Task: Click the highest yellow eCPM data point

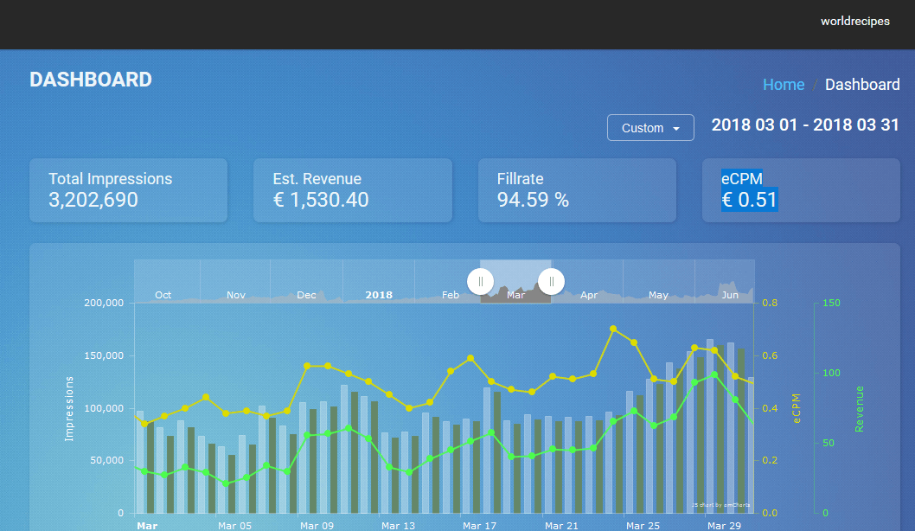Action: click(x=613, y=329)
